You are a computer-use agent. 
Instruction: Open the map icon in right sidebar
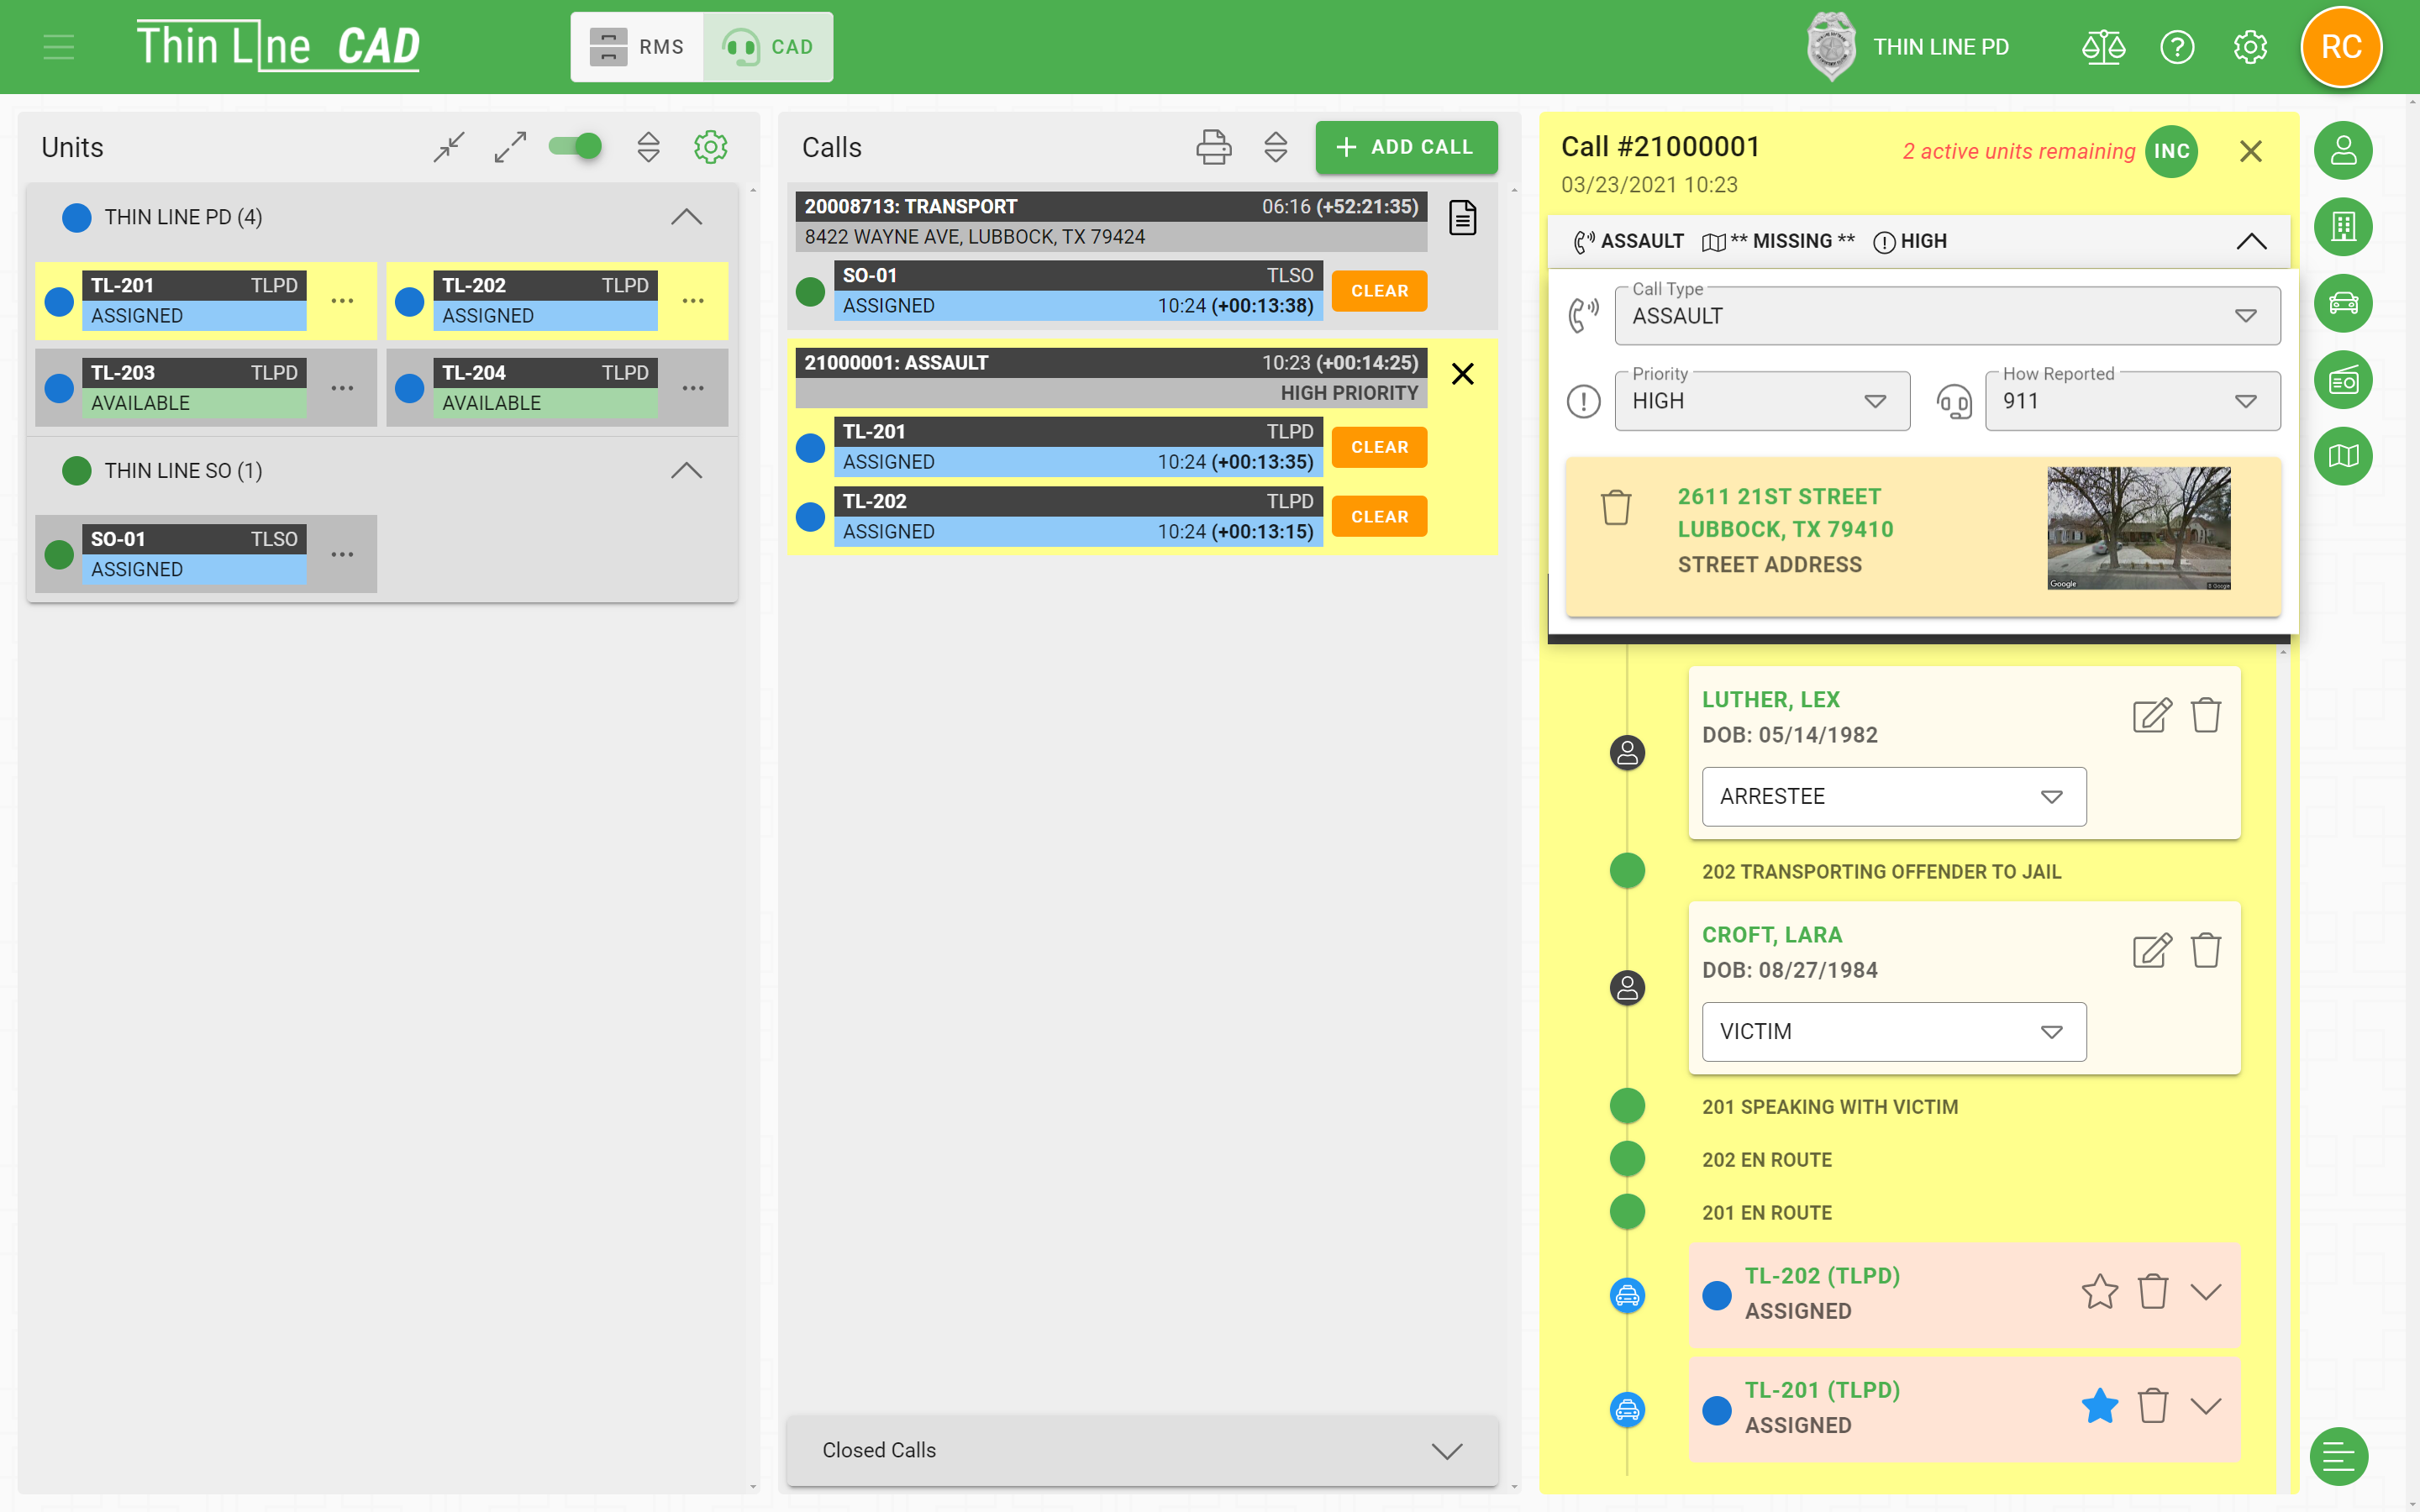pos(2342,456)
